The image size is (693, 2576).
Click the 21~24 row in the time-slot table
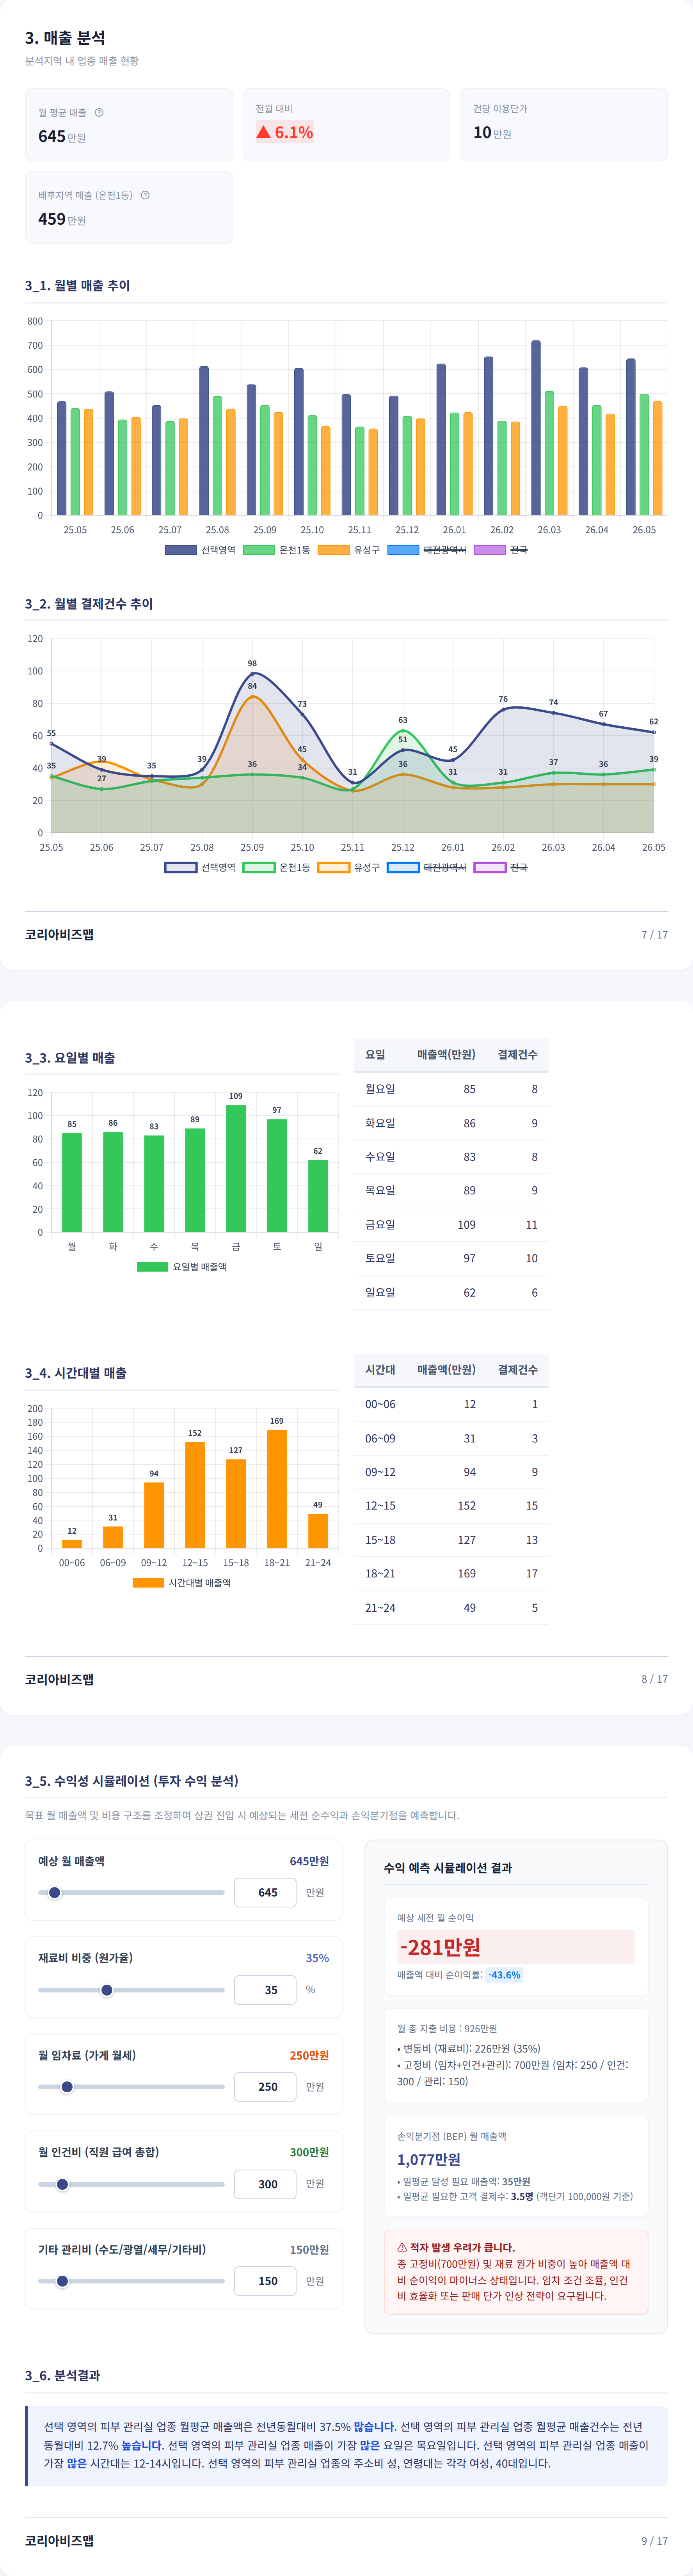coord(451,1607)
